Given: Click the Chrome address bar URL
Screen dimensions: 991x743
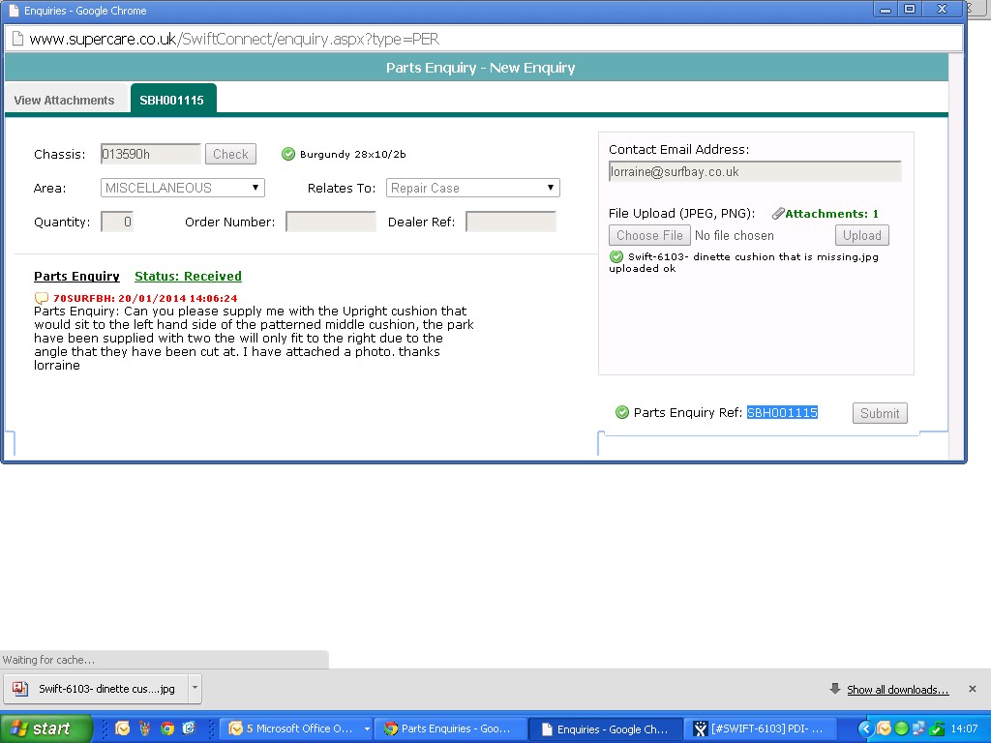Looking at the screenshot, I should tap(234, 39).
